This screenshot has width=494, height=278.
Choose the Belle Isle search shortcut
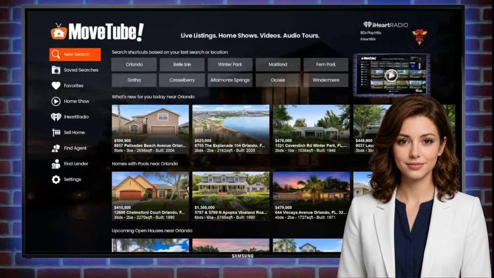(x=182, y=64)
